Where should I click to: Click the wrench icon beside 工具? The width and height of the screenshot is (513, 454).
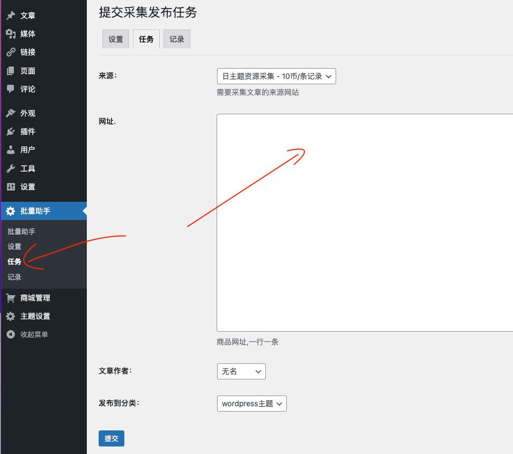(11, 169)
